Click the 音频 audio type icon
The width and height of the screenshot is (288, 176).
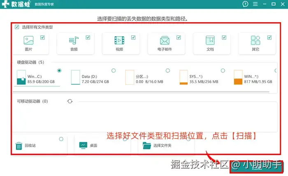[74, 40]
